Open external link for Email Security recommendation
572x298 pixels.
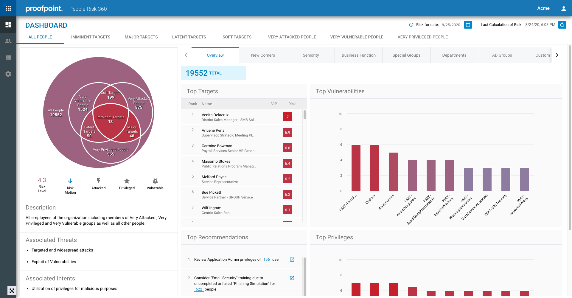click(292, 278)
